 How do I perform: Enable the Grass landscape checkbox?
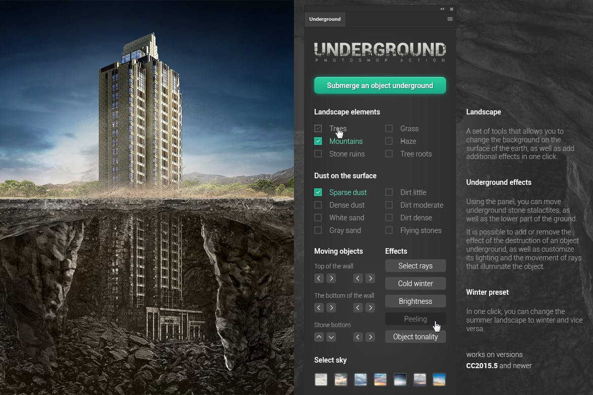click(x=389, y=129)
